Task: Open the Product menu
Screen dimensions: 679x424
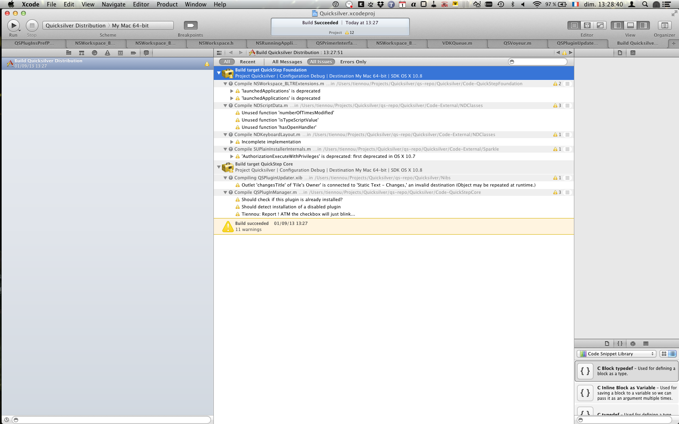Action: [x=167, y=4]
